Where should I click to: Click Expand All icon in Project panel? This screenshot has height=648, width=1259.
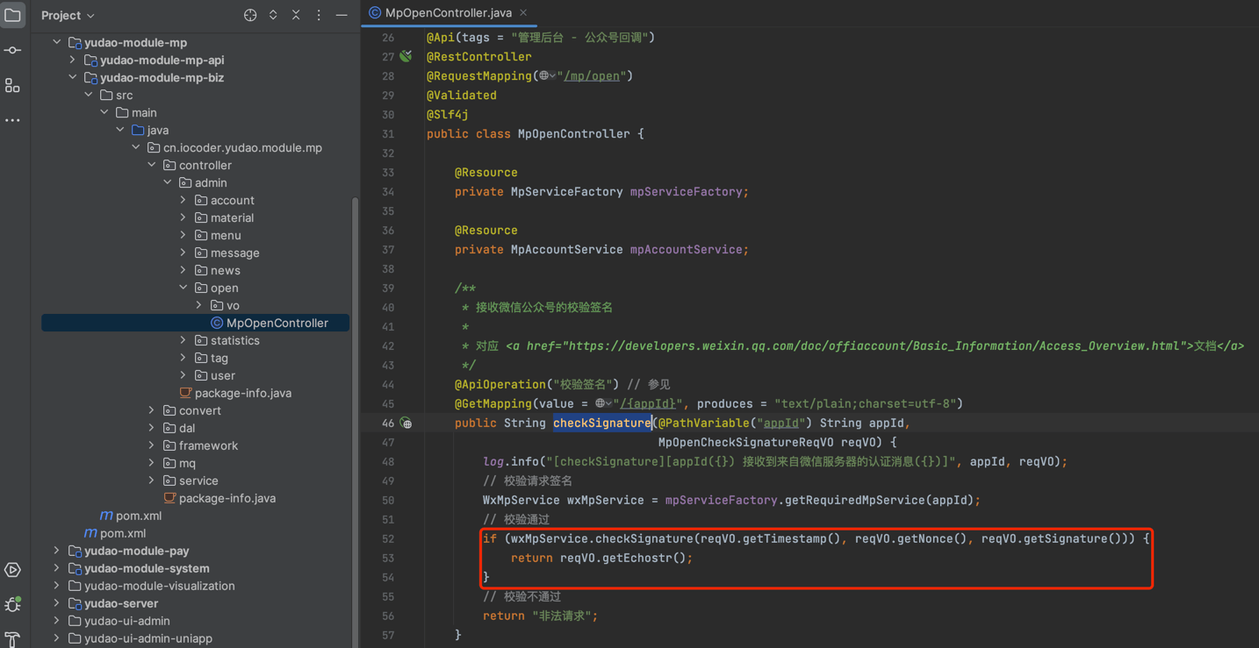[x=273, y=15]
